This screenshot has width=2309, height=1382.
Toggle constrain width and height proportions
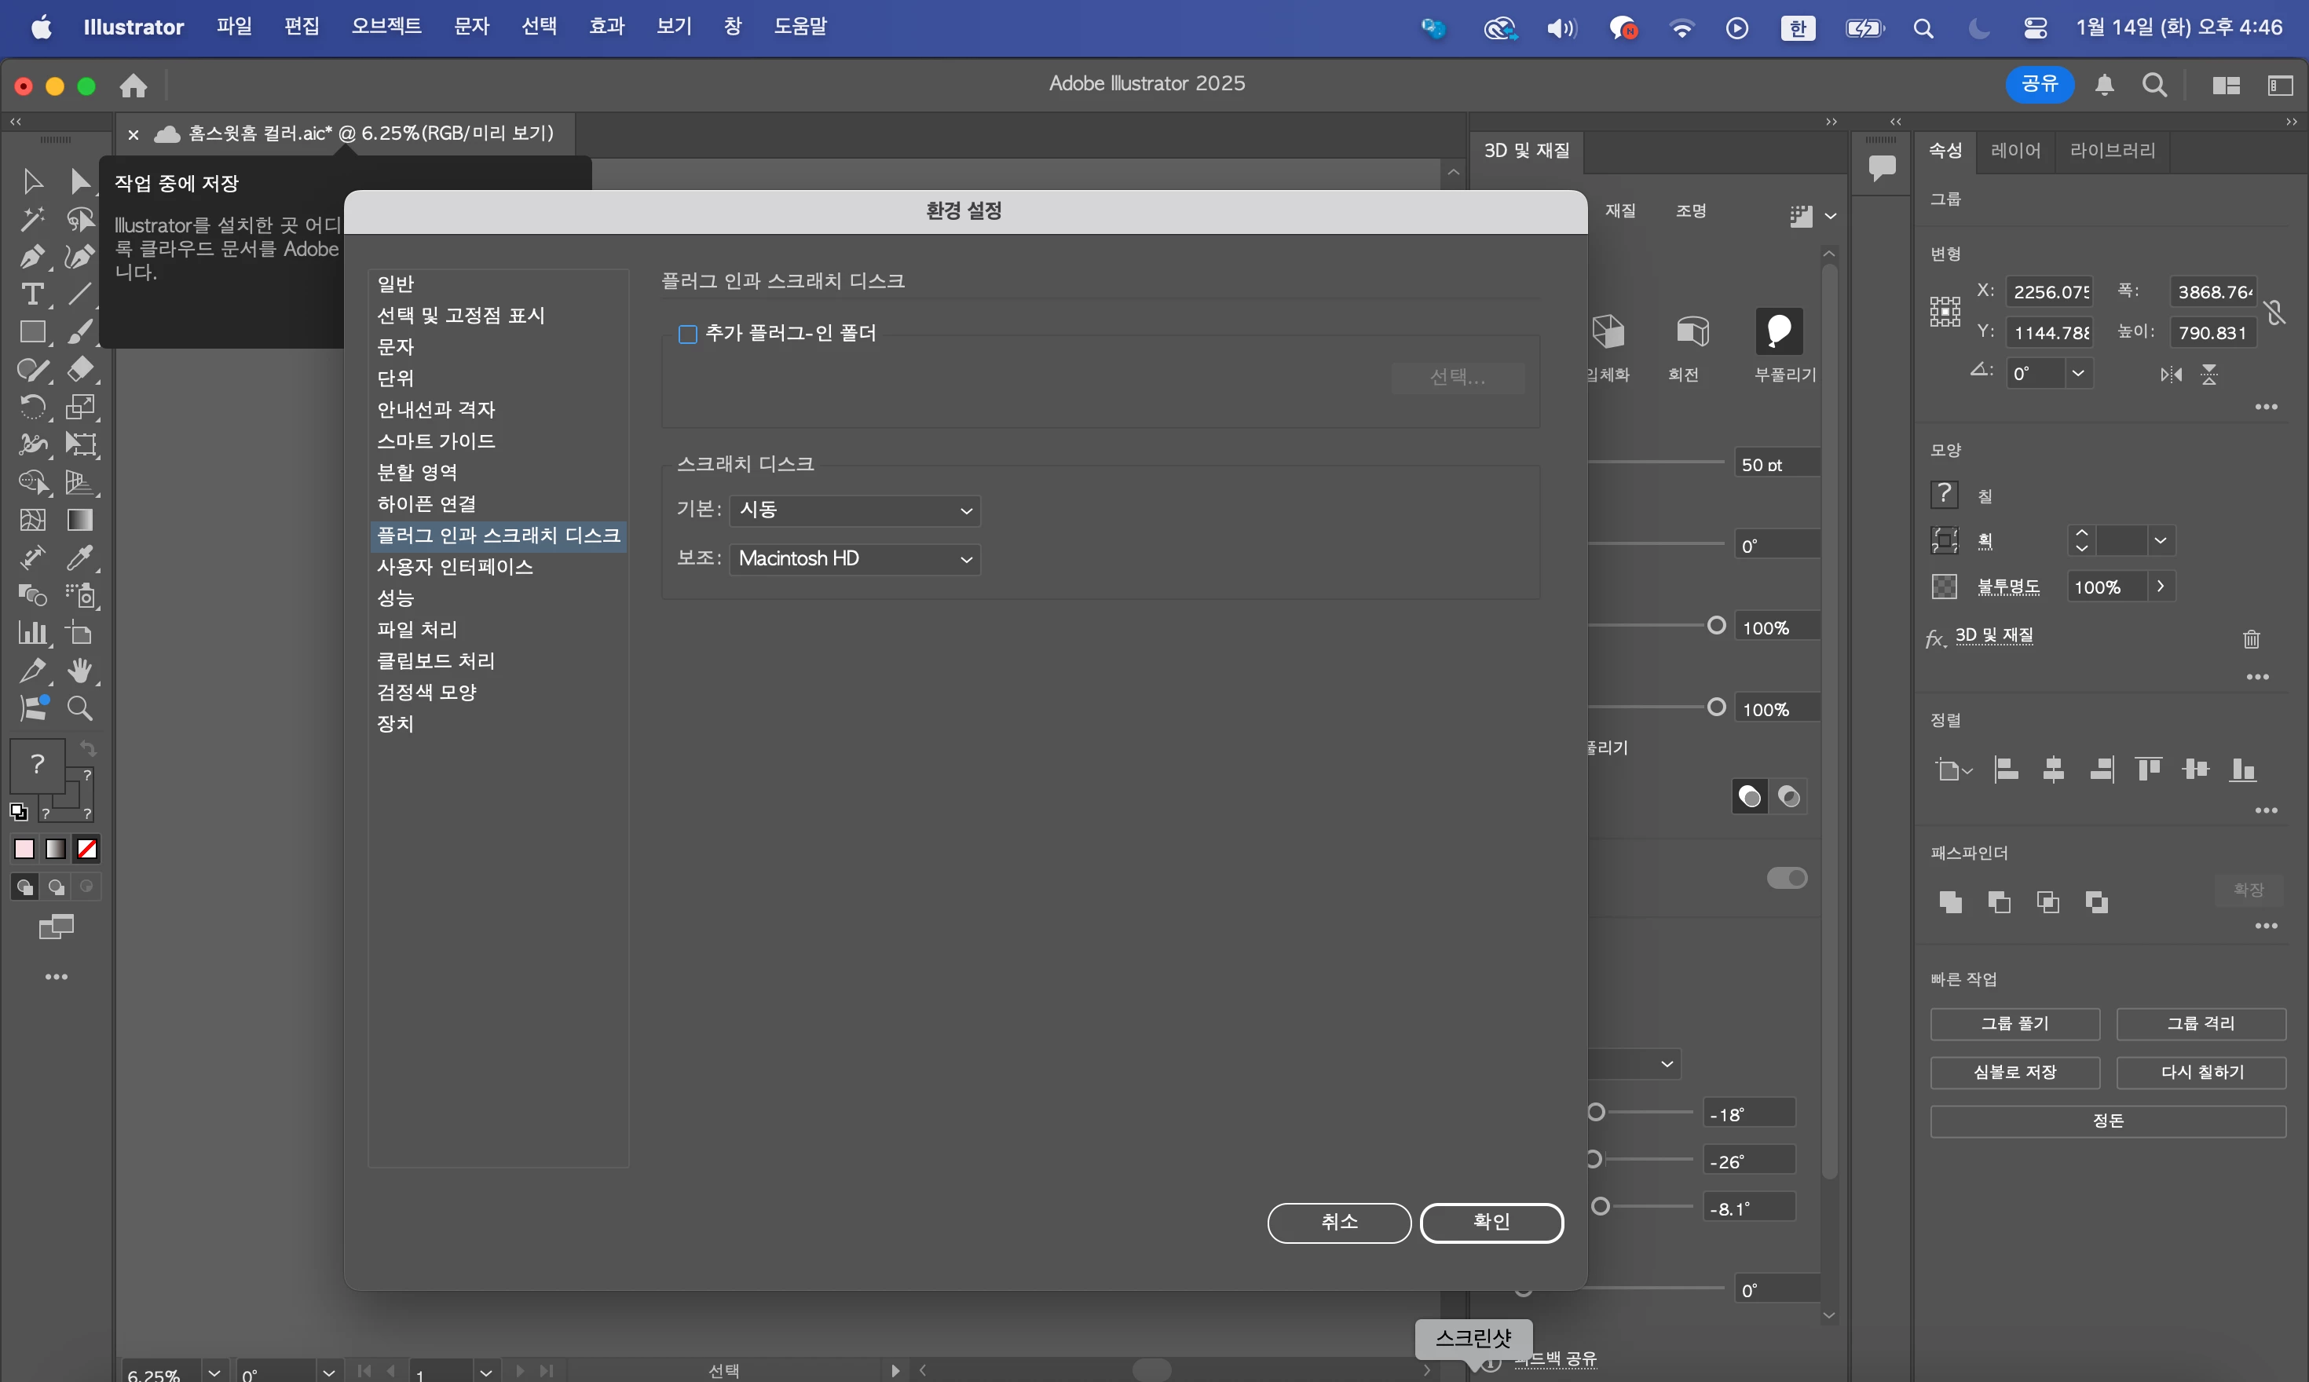point(2275,312)
